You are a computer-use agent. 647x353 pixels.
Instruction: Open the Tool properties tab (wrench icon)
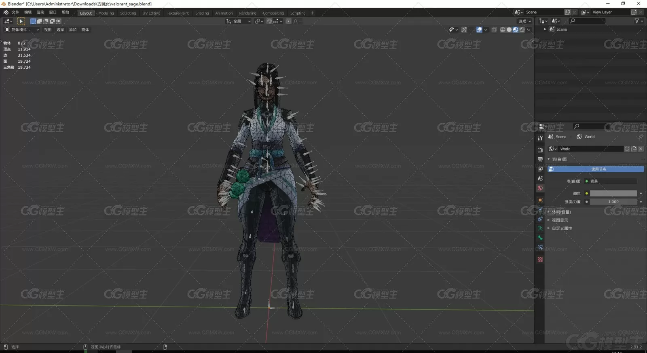[x=540, y=138]
